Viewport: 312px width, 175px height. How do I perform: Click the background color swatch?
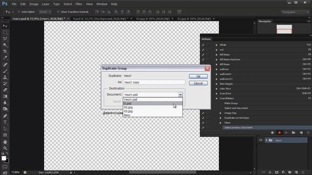[7, 161]
